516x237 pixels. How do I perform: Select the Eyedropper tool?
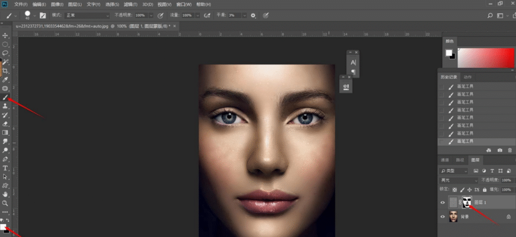click(5, 80)
